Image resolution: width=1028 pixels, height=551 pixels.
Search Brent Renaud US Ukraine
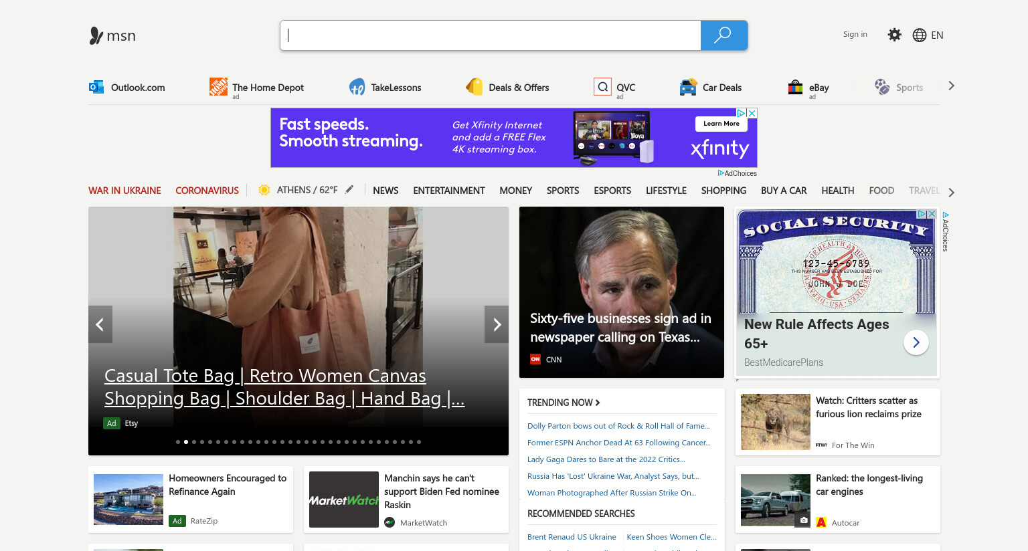572,537
